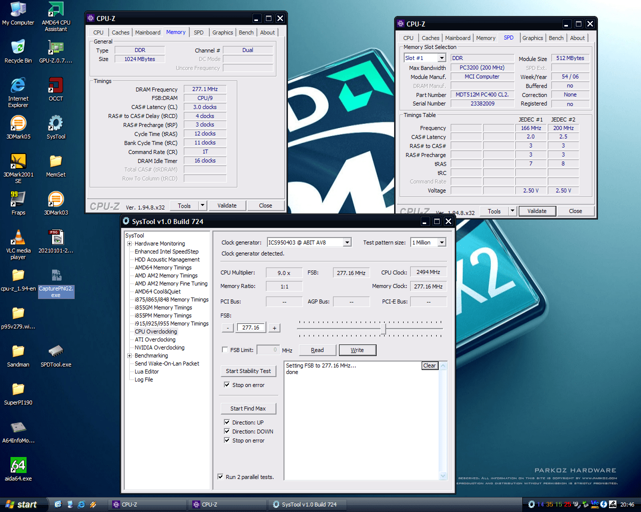Uncheck Direction: UP option
Screen dimensions: 641x512
click(227, 422)
